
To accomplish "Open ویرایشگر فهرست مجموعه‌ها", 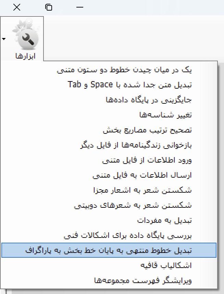I will [109, 281].
